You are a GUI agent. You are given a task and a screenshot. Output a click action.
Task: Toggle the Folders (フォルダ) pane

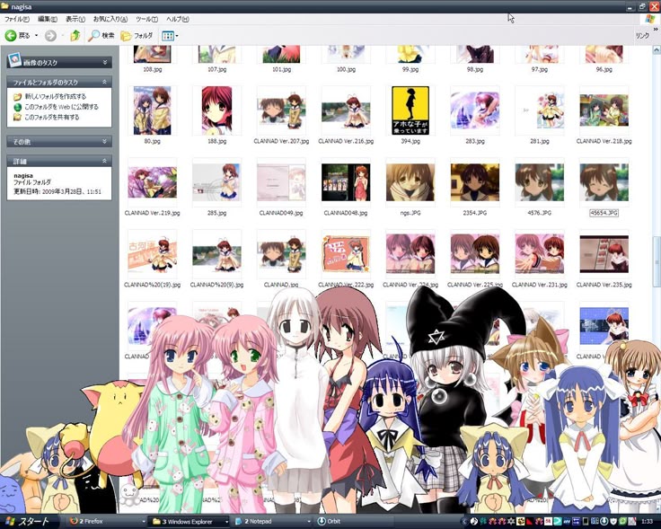(137, 36)
